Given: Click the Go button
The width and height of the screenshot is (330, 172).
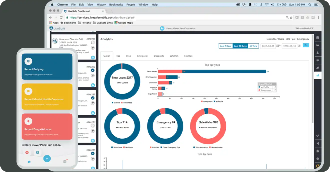Looking at the screenshot, I should click(306, 45).
